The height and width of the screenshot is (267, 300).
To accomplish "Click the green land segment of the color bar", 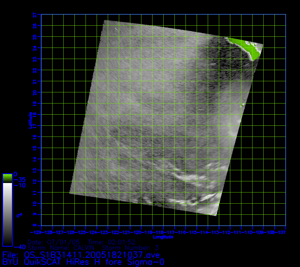I will 7,178.
